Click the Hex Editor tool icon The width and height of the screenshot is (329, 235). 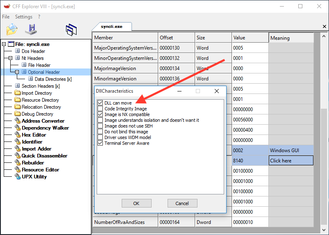click(18, 135)
